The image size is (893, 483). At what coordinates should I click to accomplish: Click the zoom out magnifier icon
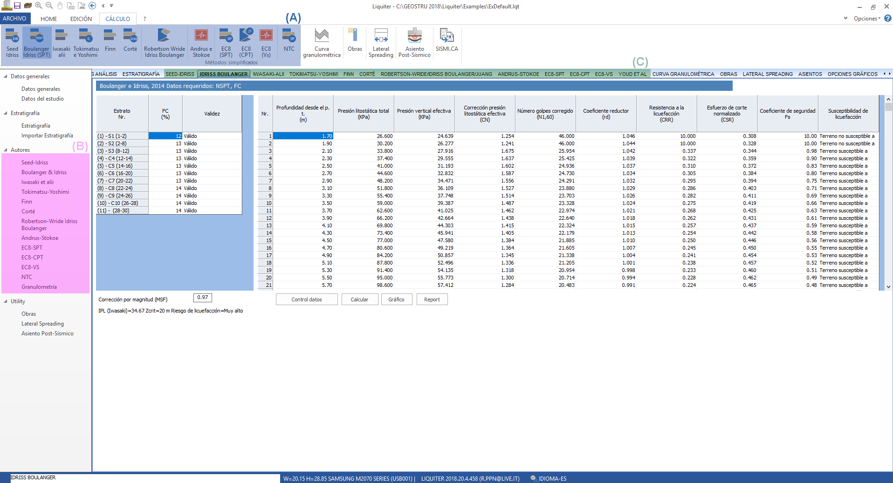[x=49, y=6]
